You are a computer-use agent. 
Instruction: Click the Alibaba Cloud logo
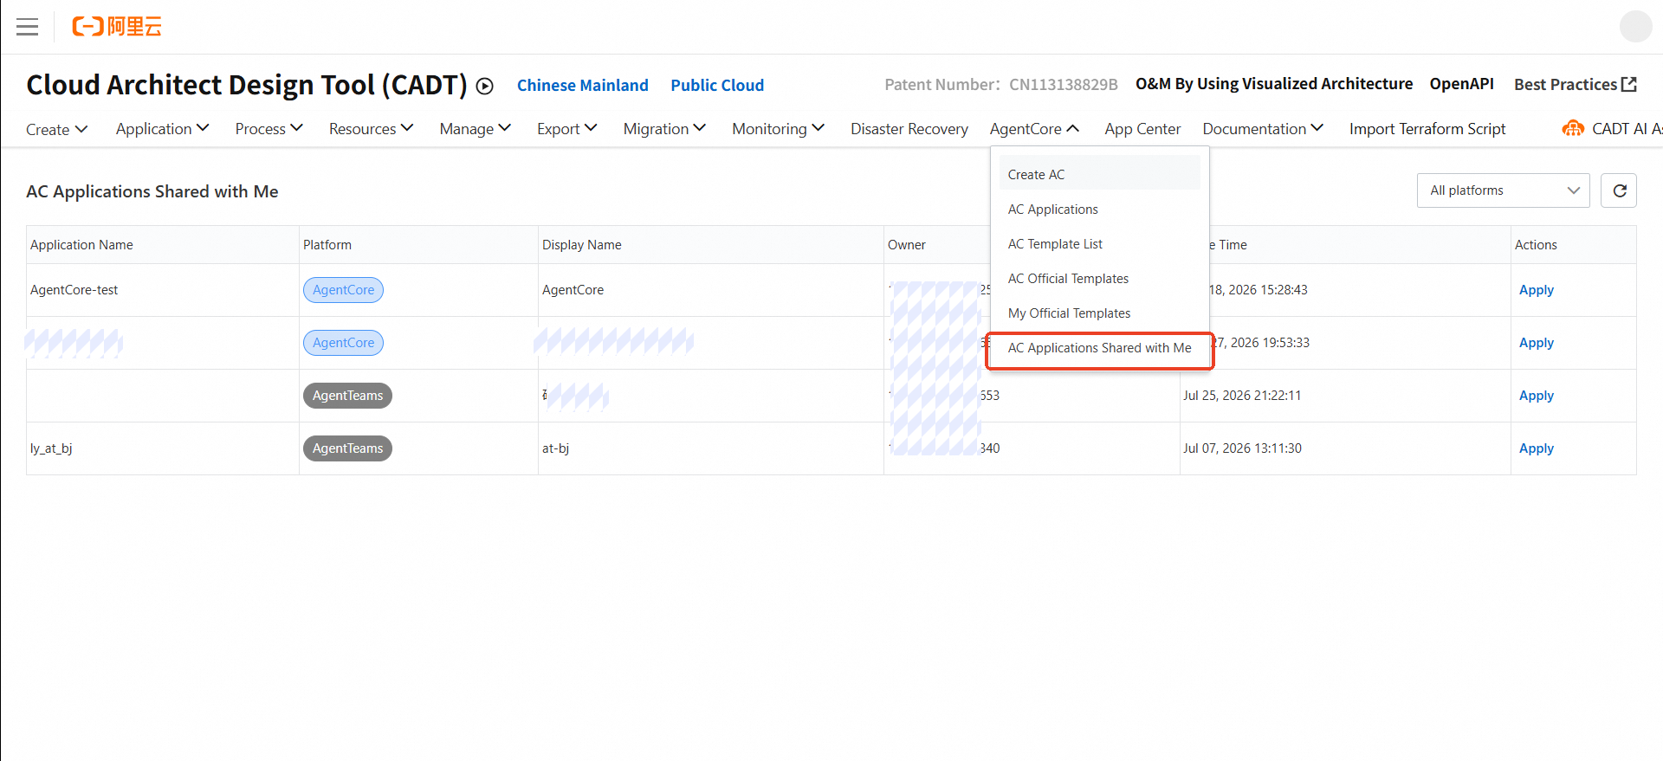click(117, 27)
